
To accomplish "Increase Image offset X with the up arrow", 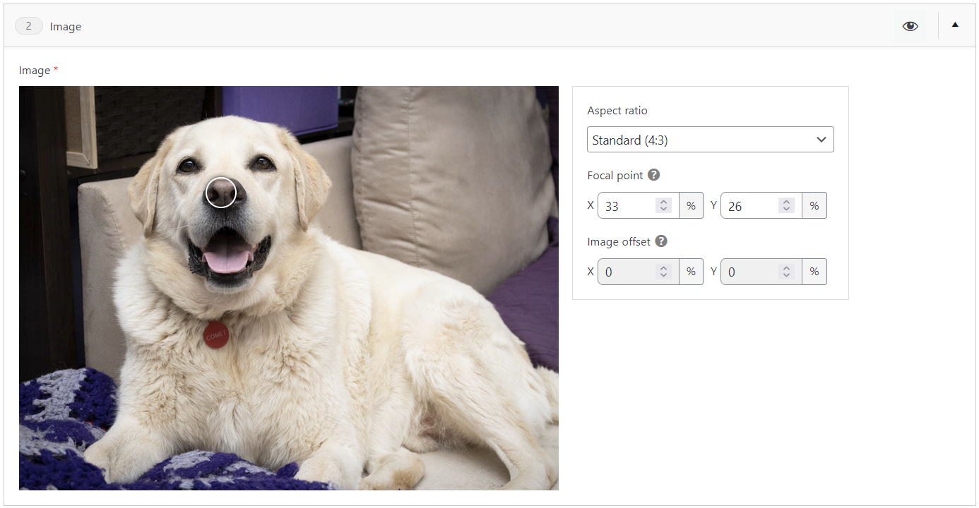I will [663, 267].
